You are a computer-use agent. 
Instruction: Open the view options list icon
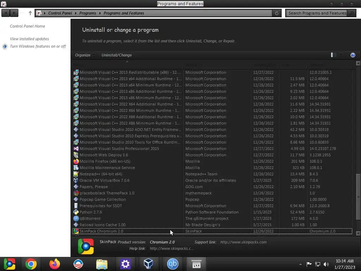pos(334,55)
